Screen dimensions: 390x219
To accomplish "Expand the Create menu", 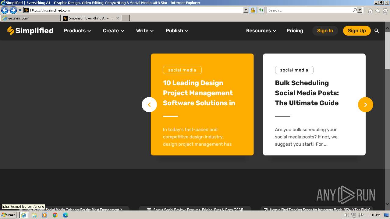I will point(113,31).
